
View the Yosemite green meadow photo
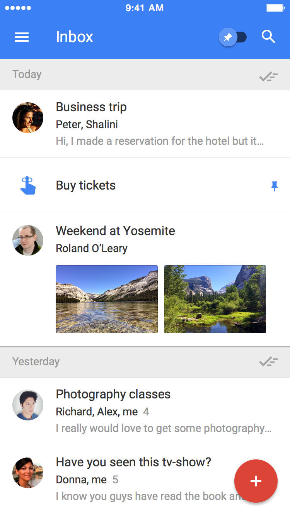pos(215,299)
